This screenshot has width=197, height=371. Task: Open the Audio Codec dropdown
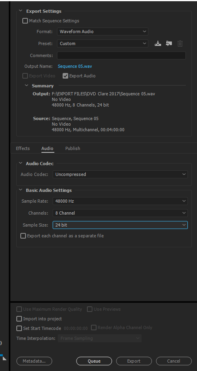(x=120, y=174)
